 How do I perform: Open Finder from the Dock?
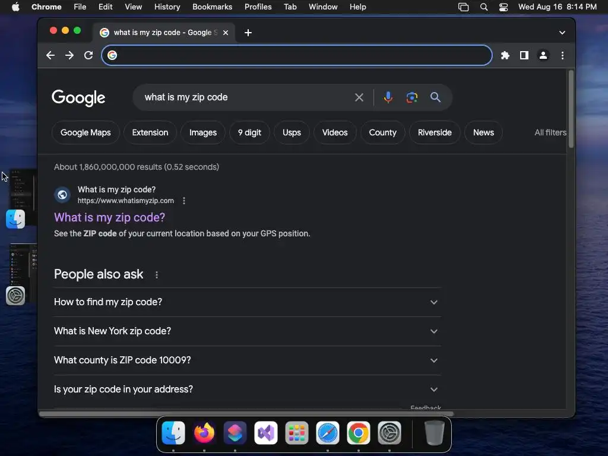(x=173, y=432)
